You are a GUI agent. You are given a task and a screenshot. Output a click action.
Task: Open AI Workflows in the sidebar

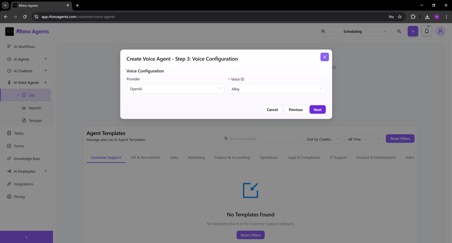24,47
